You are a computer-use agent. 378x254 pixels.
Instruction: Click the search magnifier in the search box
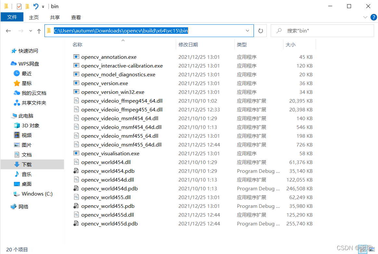click(x=279, y=31)
